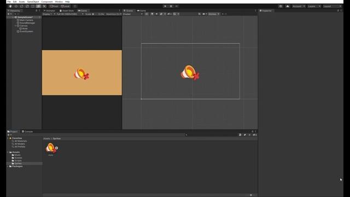Open the Help menu

67,2
